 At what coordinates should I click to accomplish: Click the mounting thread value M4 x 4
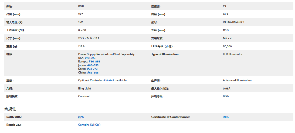227,38
